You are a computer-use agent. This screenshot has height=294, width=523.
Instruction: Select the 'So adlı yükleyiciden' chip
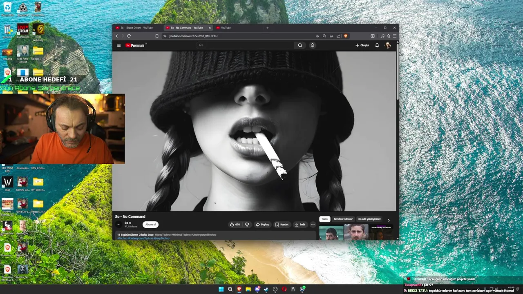coord(370,219)
